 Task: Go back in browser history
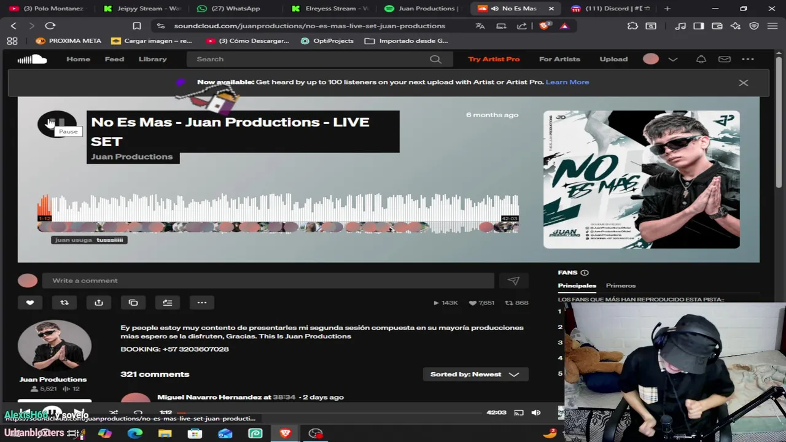click(x=14, y=26)
